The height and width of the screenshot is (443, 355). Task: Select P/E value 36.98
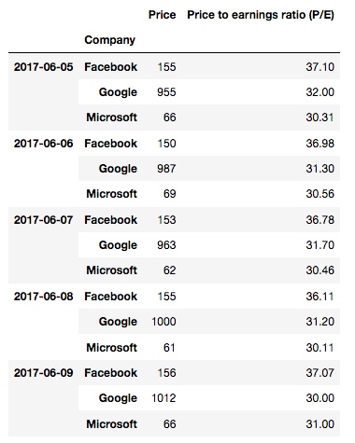click(x=319, y=144)
